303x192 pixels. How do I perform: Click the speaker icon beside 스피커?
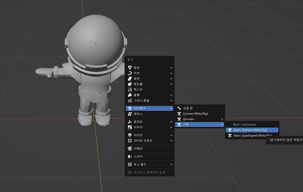point(130,157)
